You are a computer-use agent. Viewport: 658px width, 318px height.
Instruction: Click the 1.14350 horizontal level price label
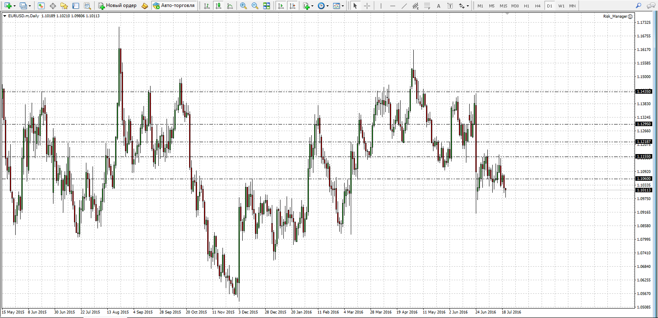pyautogui.click(x=644, y=92)
